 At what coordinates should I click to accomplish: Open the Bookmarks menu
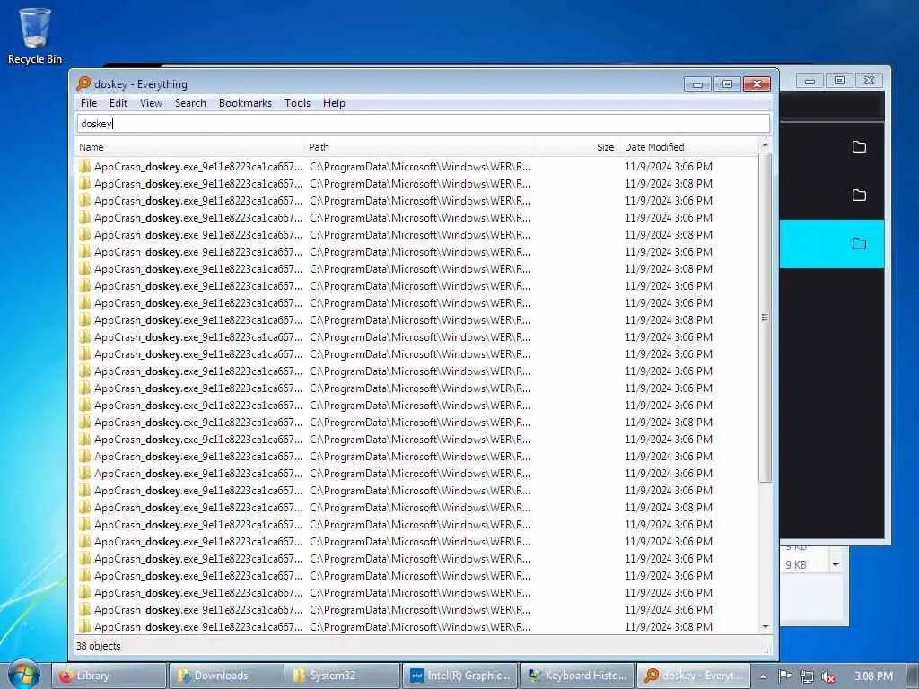245,103
